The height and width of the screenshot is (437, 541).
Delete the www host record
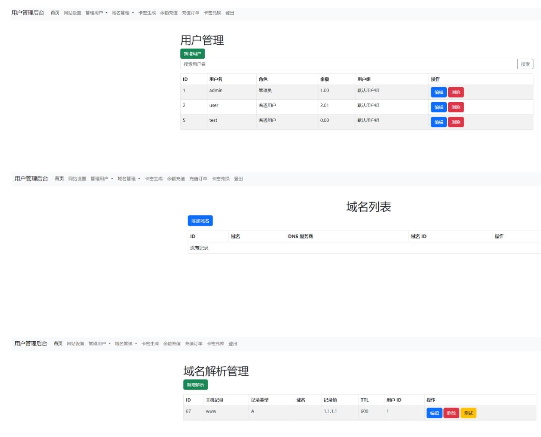451,413
